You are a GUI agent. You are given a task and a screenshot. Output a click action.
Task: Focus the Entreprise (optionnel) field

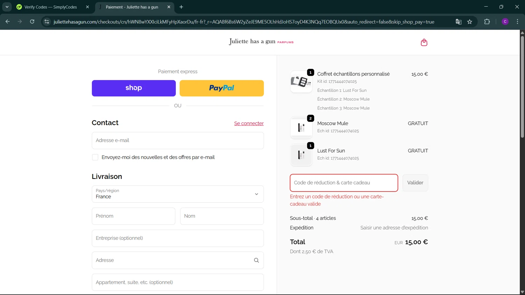coord(178,238)
